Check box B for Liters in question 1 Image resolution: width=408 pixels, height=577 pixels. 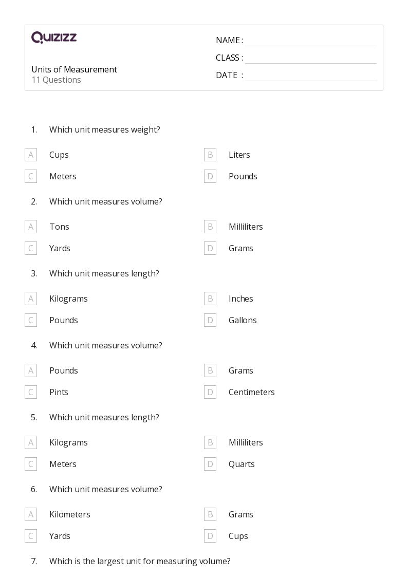click(x=210, y=155)
